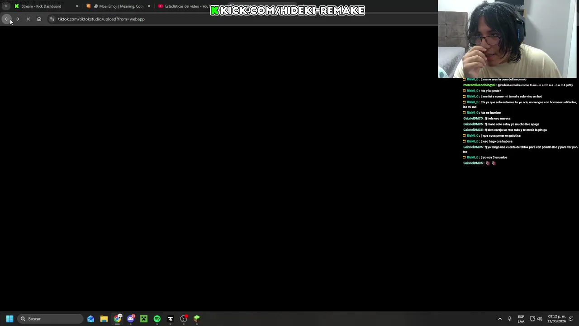Open File Explorer from the taskbar
This screenshot has width=579, height=326.
pos(104,319)
